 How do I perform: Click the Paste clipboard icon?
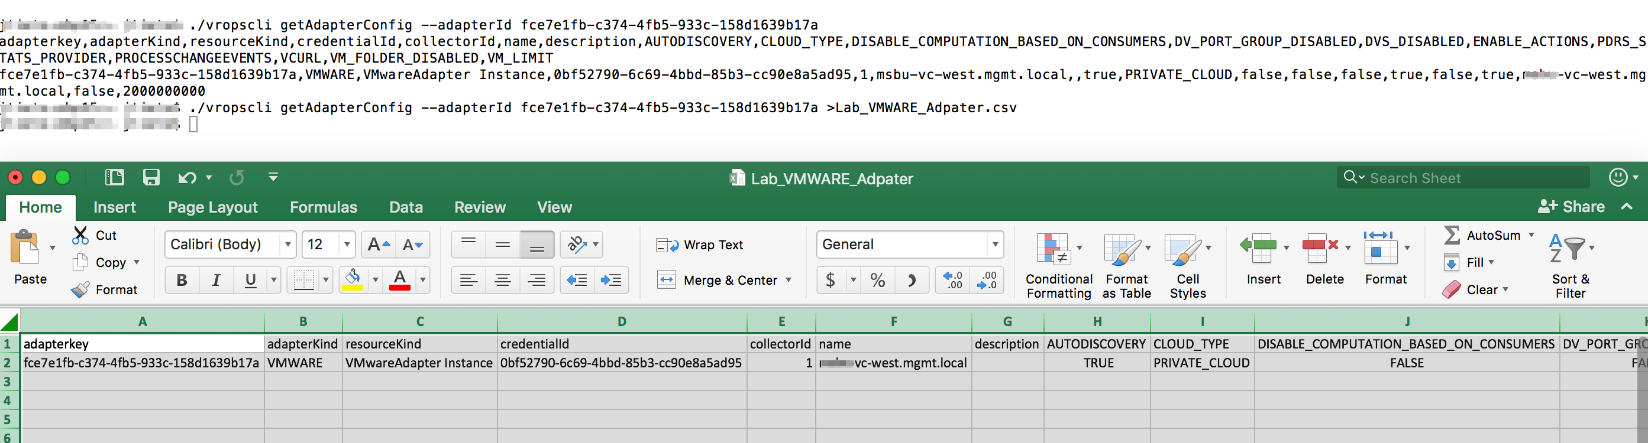point(24,247)
